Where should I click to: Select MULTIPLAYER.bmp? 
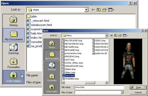[x=72, y=41]
